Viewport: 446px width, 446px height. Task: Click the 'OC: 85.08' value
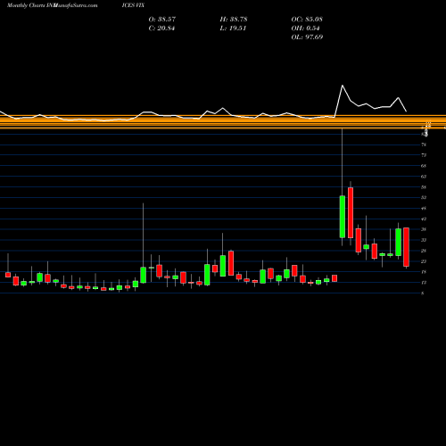coord(307,20)
